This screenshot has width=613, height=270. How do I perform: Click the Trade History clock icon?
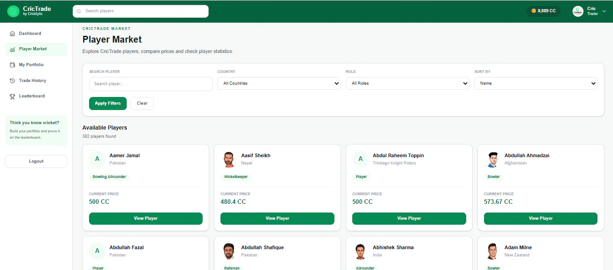(x=12, y=81)
